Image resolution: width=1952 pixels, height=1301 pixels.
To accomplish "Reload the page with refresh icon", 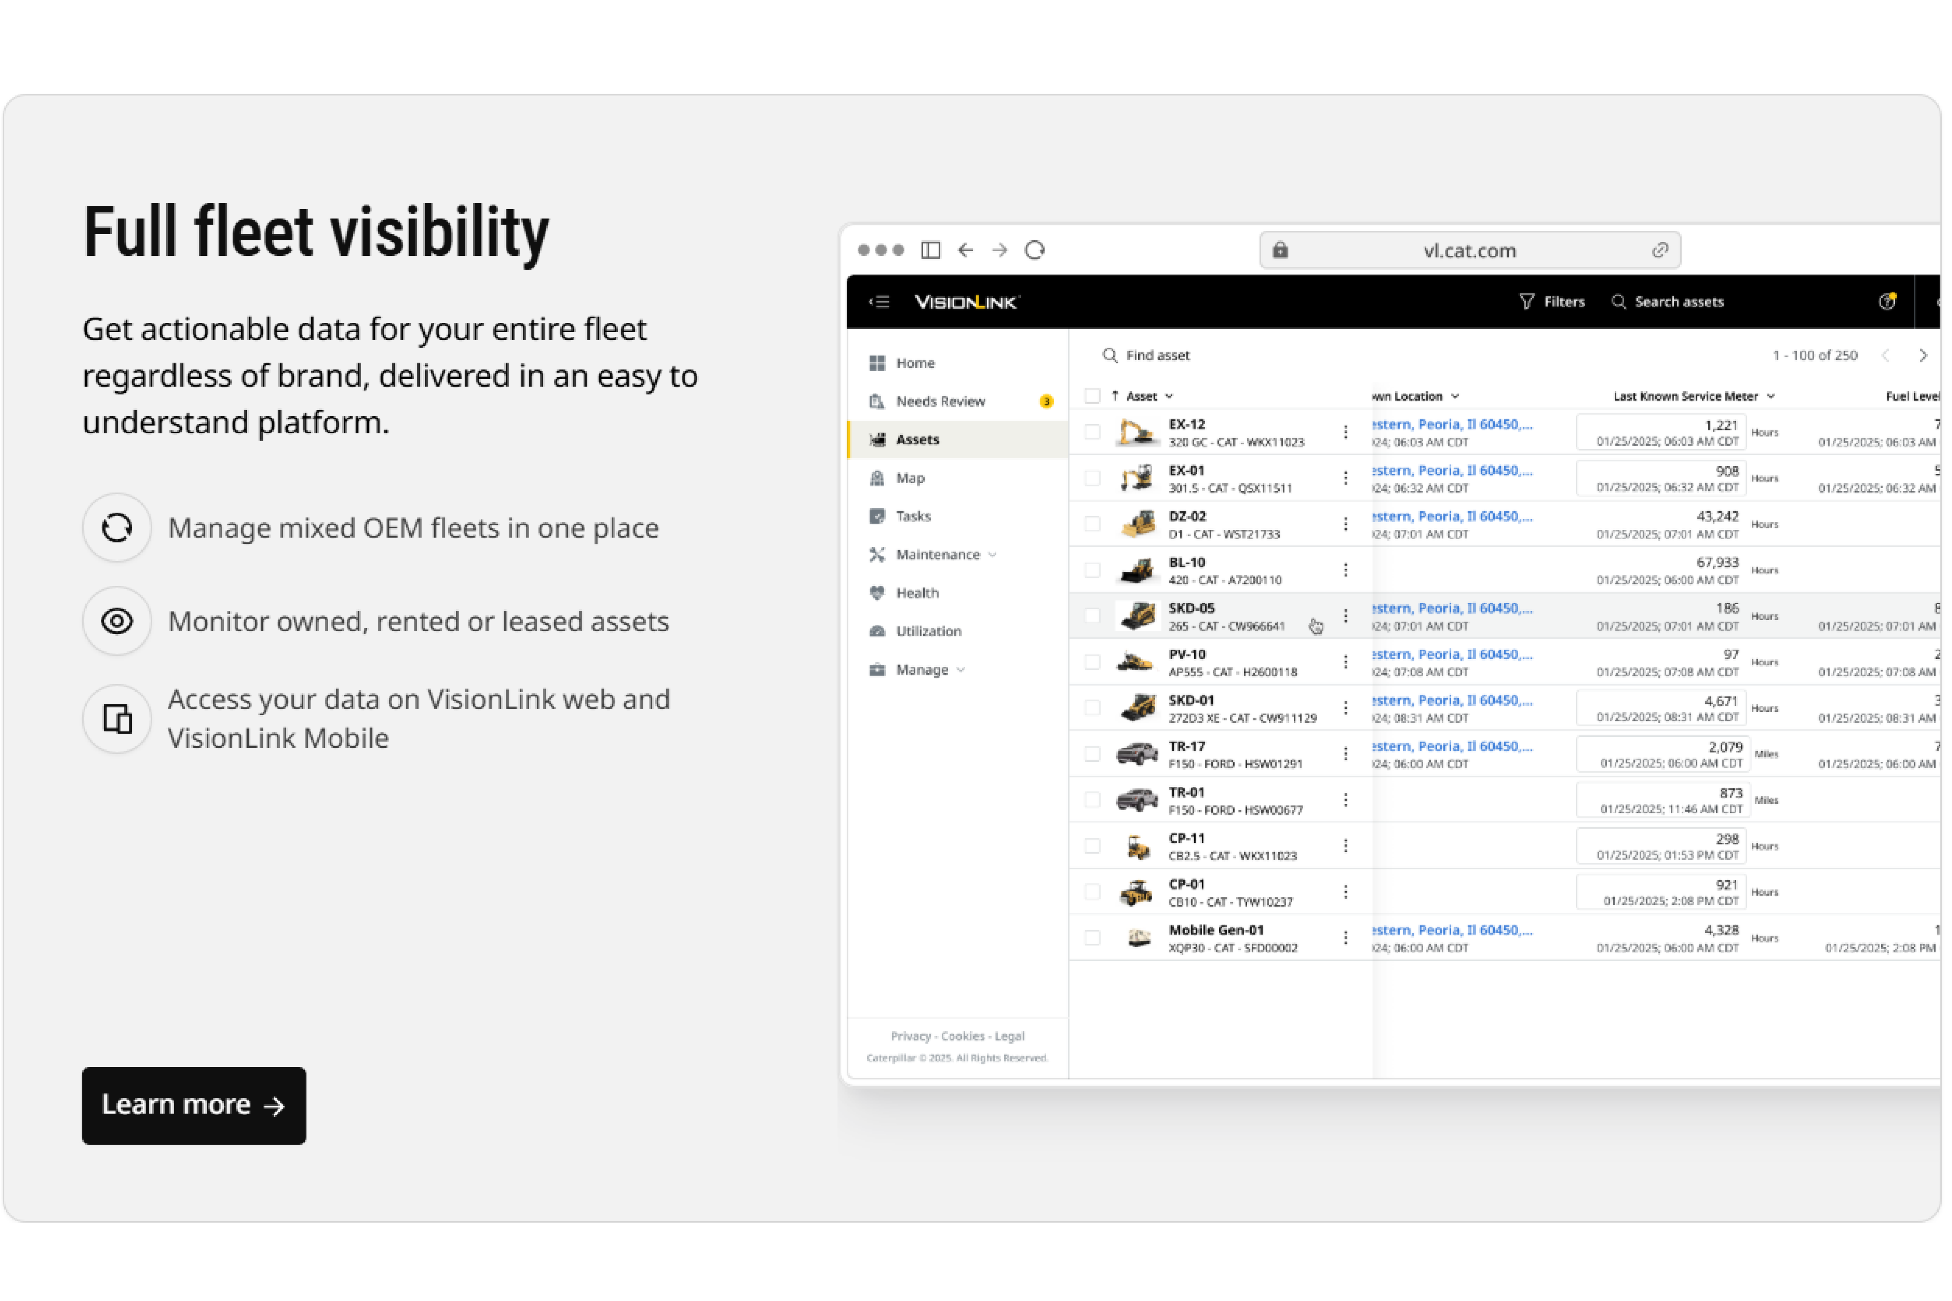I will click(1035, 250).
